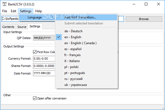Click the Date Format input field
The height and width of the screenshot is (110, 165).
tap(44, 73)
